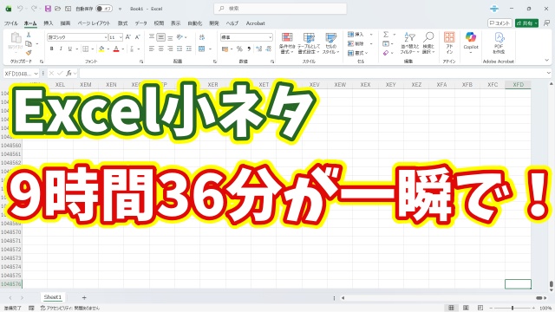Toggle middle vertical alignment
The image size is (555, 312).
point(160,37)
